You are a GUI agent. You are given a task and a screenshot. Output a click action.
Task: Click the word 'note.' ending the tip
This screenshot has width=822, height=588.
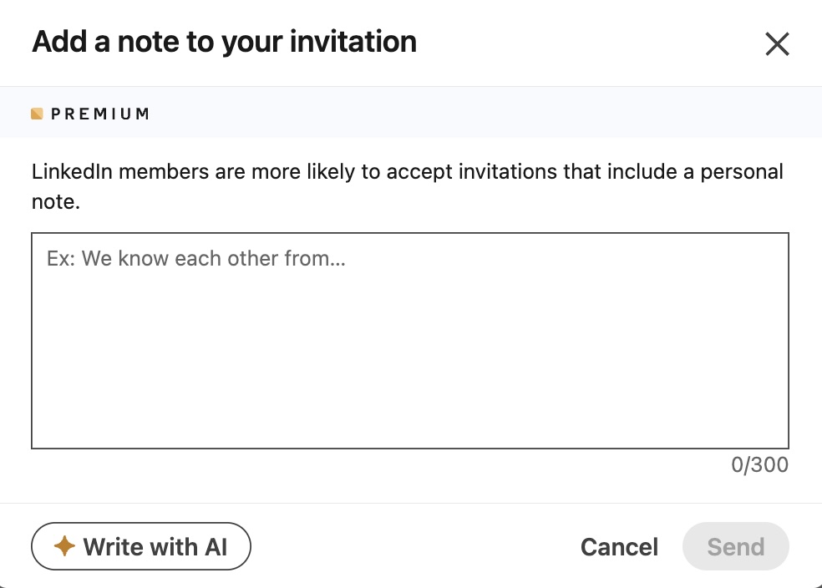55,202
